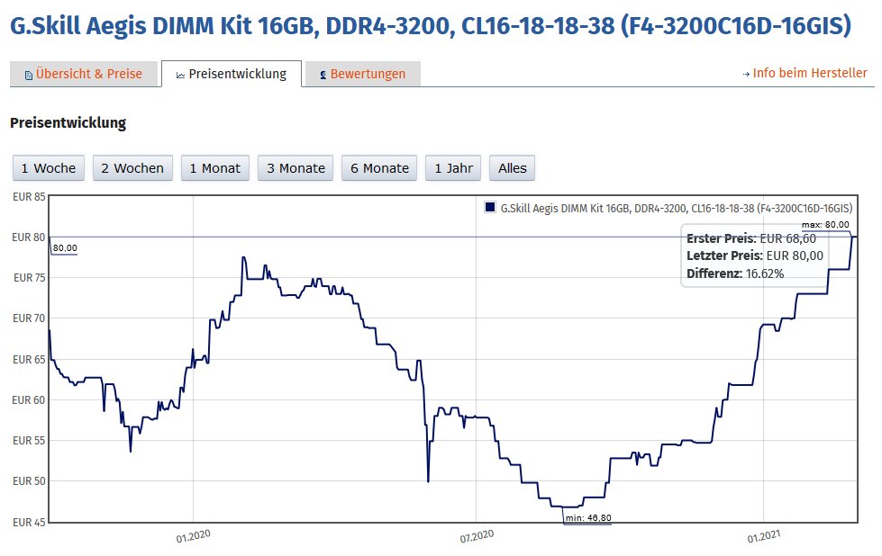
Task: Show price history for 1 Woche
Action: pos(49,168)
